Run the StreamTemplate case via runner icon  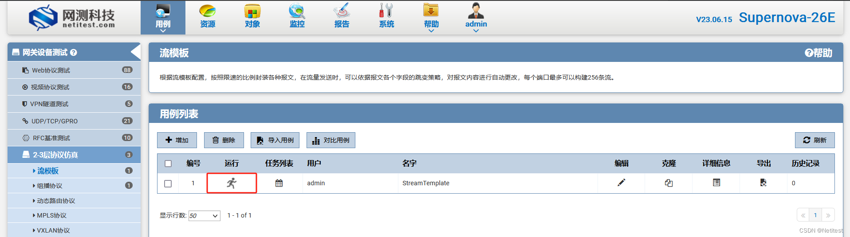coord(232,183)
